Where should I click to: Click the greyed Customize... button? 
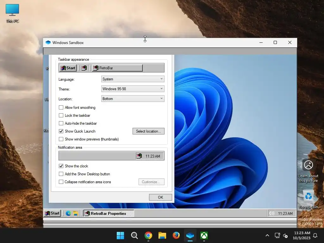click(x=152, y=182)
